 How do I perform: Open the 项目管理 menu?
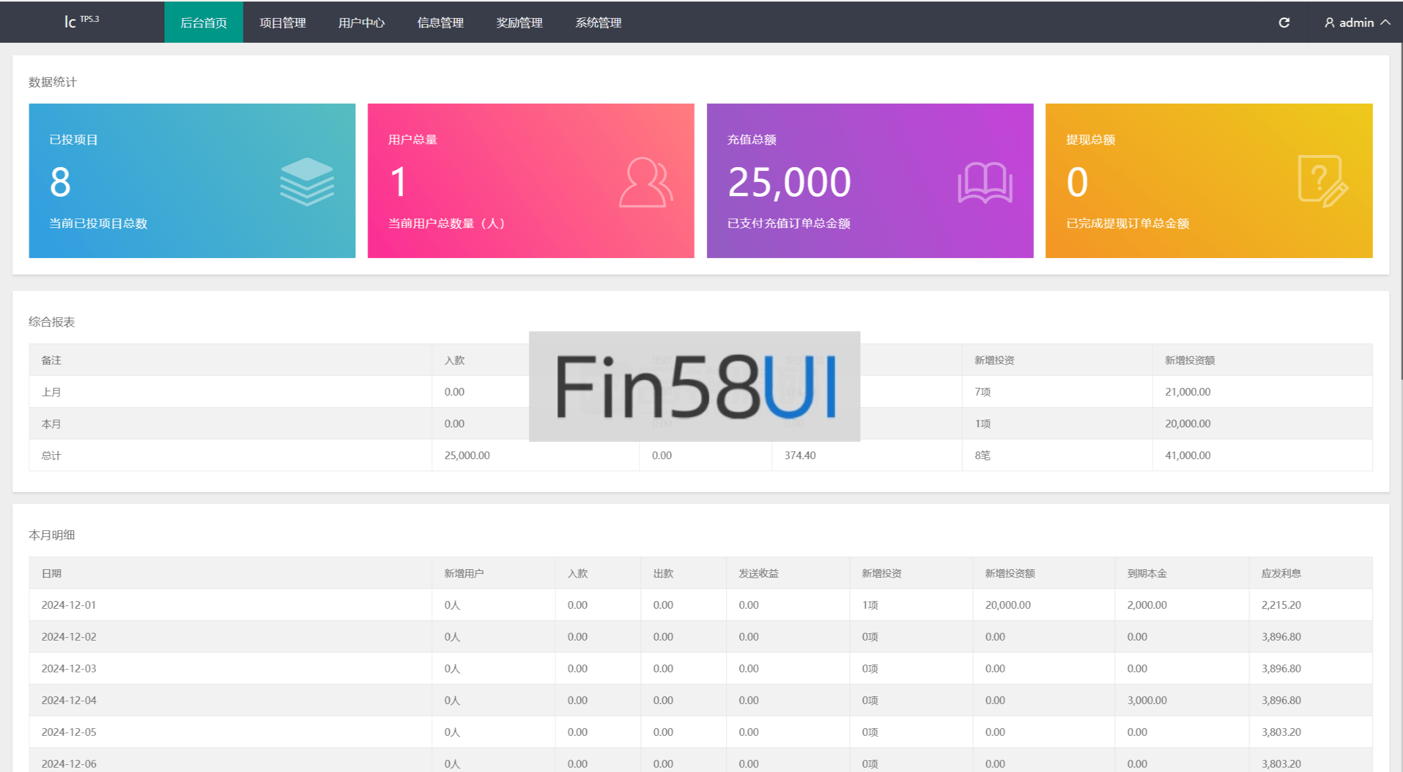(x=282, y=22)
